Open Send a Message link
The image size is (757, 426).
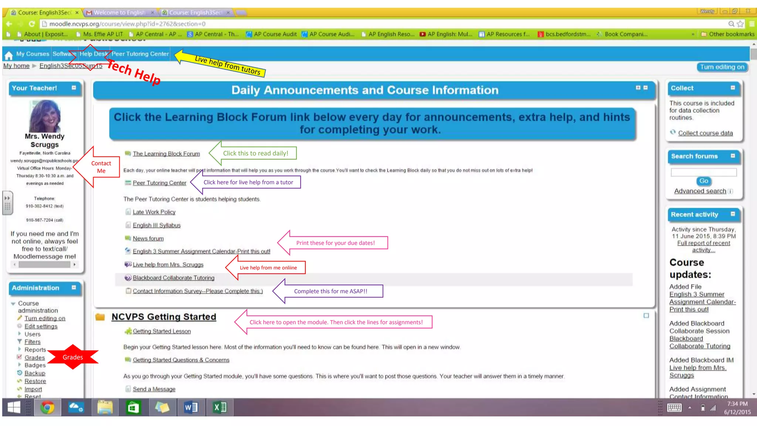pos(154,389)
